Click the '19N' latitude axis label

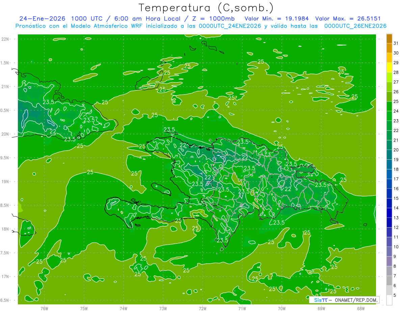click(5, 182)
